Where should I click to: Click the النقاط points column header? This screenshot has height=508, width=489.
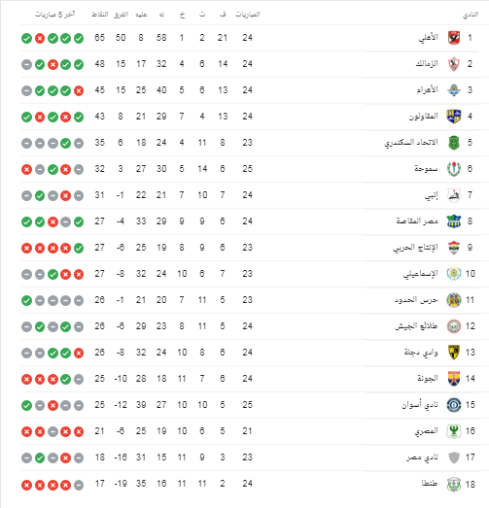(x=99, y=15)
